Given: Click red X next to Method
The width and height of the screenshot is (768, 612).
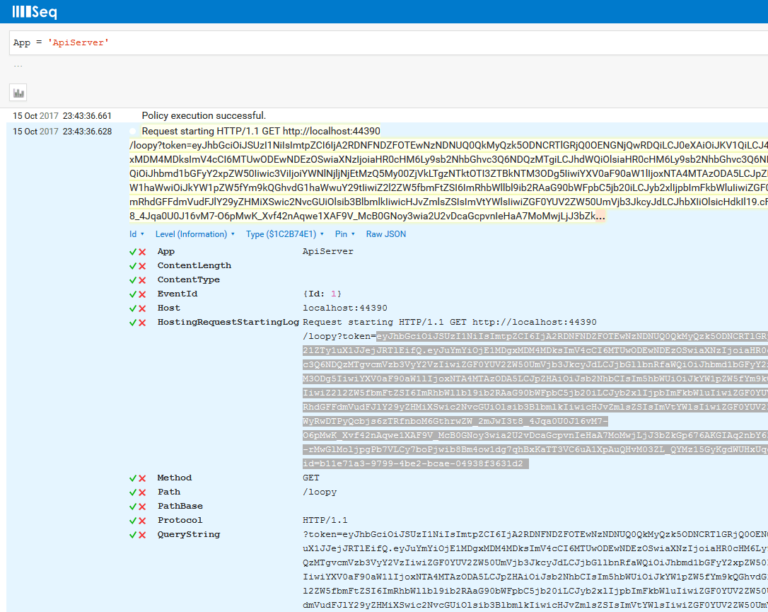Looking at the screenshot, I should (142, 478).
